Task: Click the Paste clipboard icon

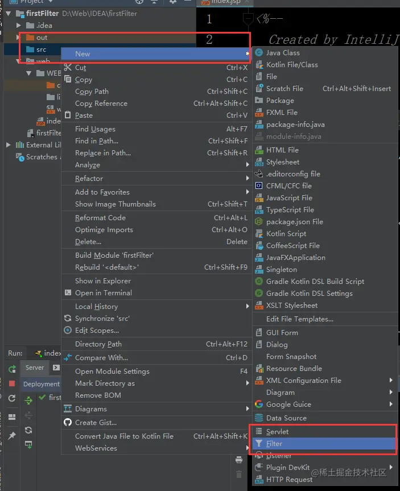Action: point(68,115)
